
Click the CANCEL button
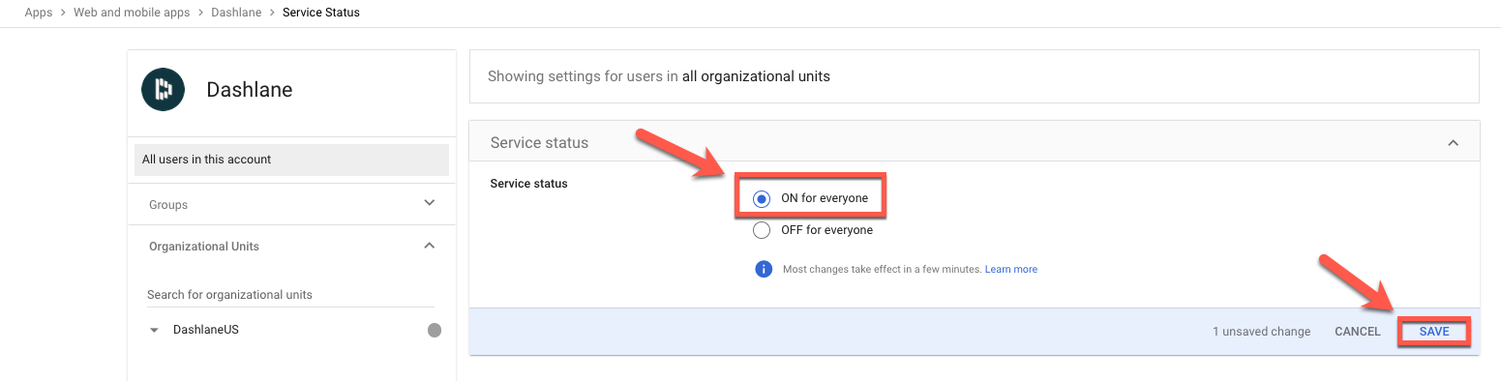point(1358,332)
